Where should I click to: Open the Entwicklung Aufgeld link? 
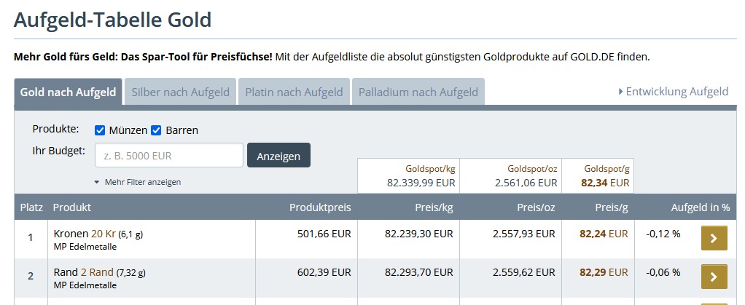(673, 92)
